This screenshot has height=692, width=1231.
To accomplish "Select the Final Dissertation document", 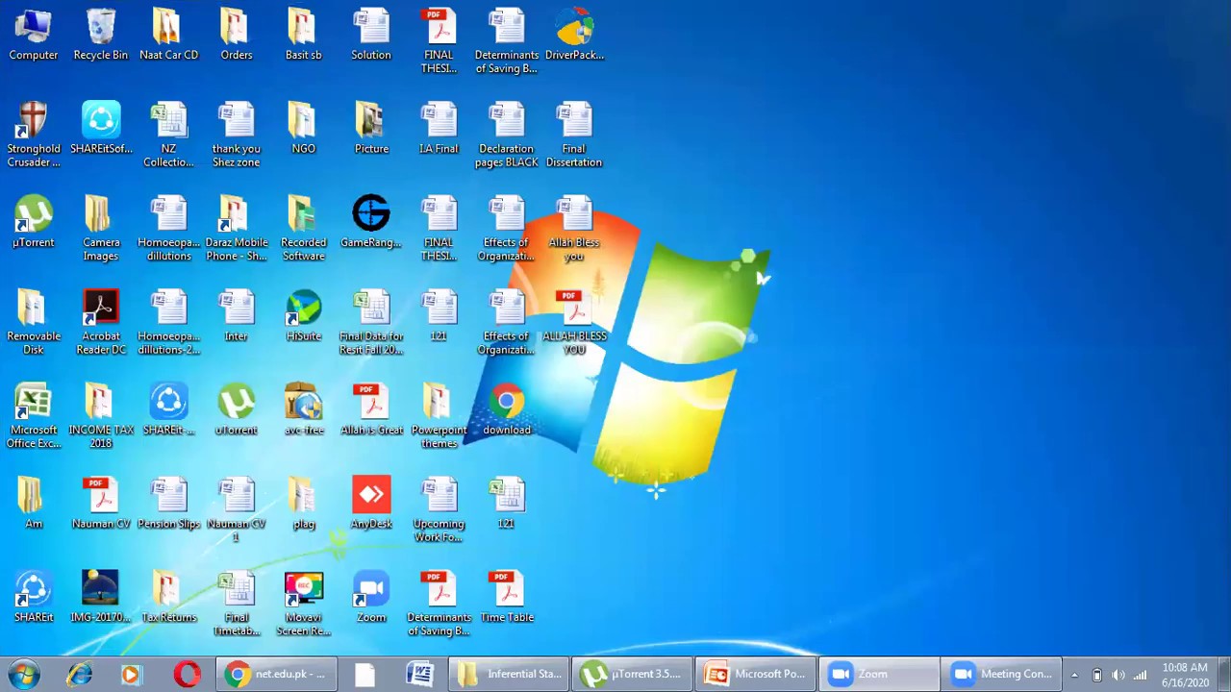I will coord(574,135).
